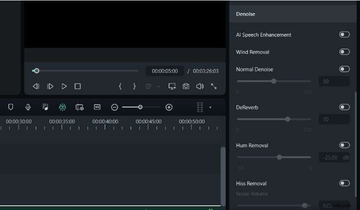Image resolution: width=360 pixels, height=210 pixels.
Task: Open the preview volume speaker icon
Action: coord(200,86)
